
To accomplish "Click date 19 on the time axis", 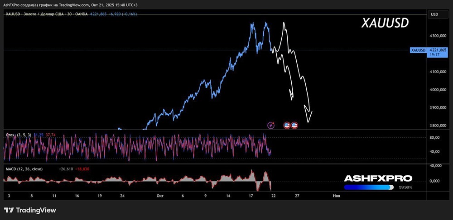I will tap(99, 196).
